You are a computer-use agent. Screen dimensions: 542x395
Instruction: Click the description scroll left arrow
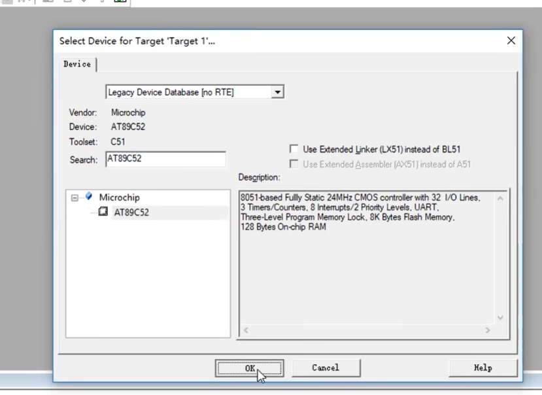point(246,330)
